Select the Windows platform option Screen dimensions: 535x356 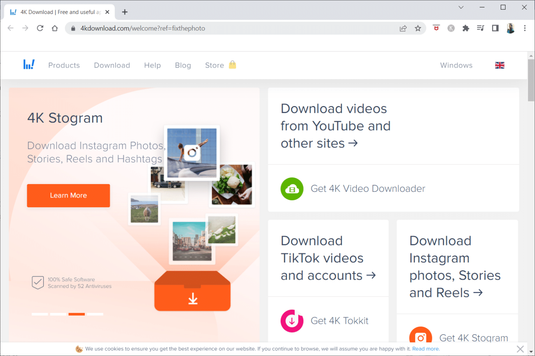(456, 65)
